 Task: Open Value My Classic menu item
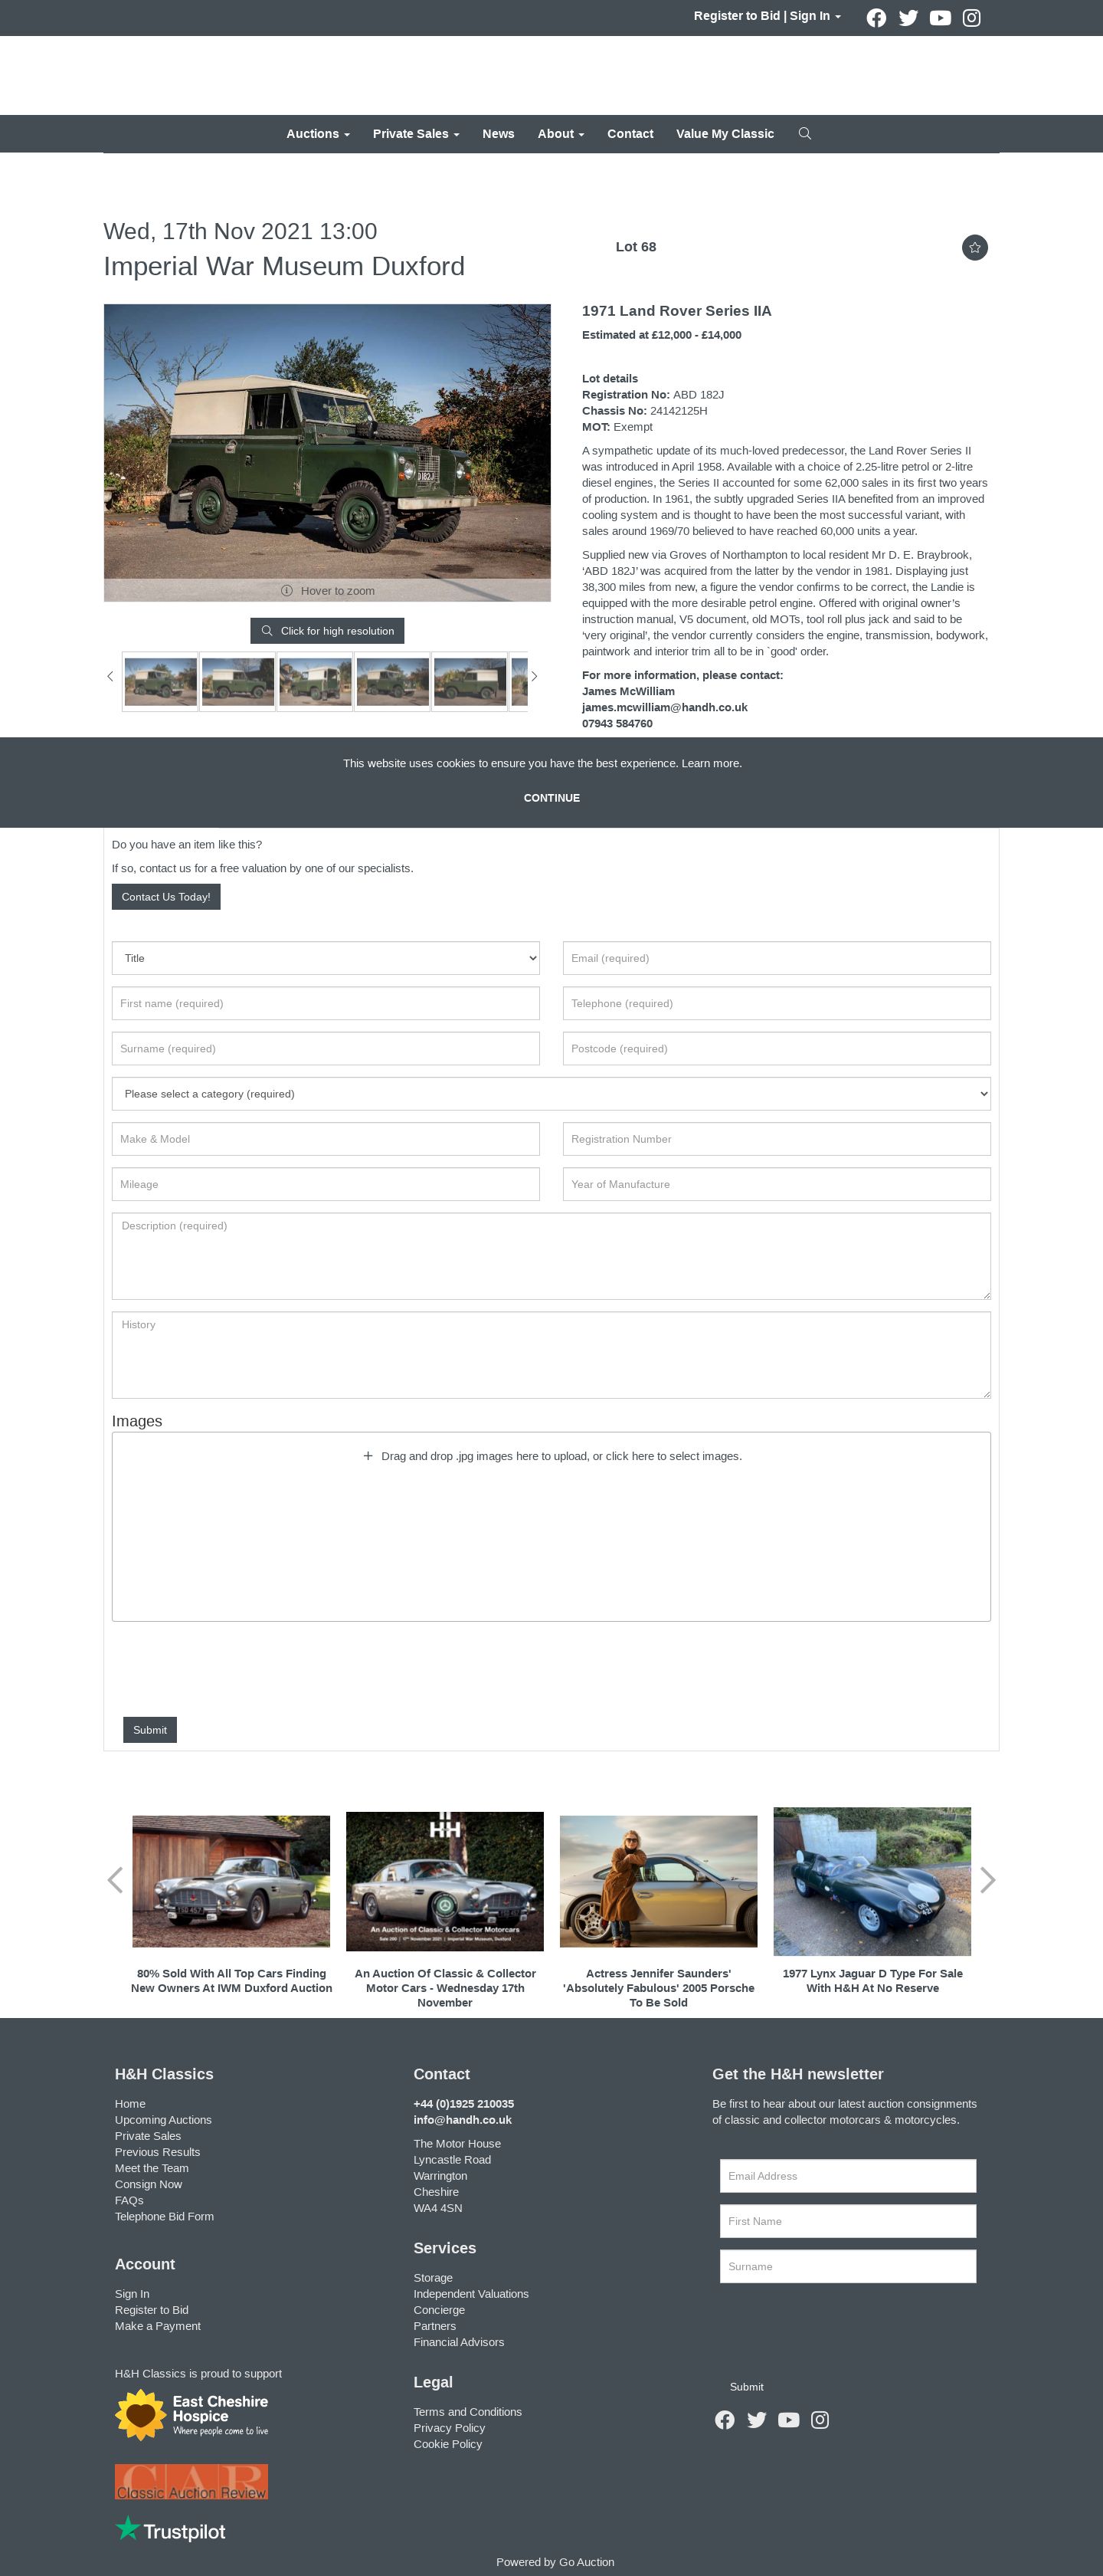(x=725, y=134)
